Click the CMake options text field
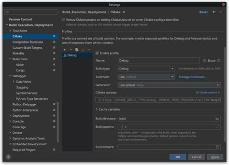This screenshot has width=229, height=165. pyautogui.click(x=158, y=100)
